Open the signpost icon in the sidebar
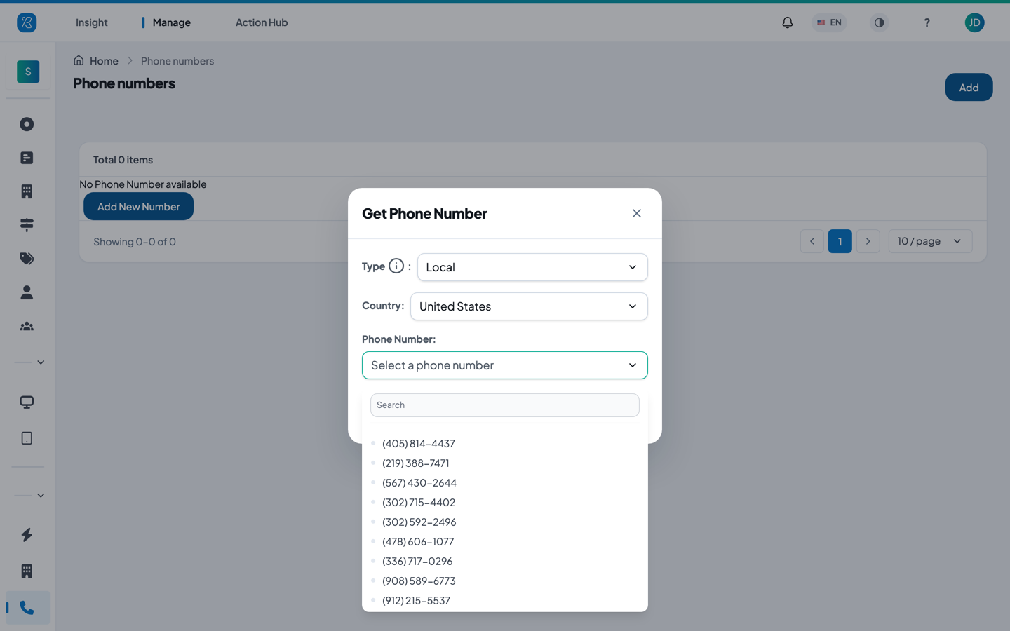The height and width of the screenshot is (631, 1010). click(27, 225)
